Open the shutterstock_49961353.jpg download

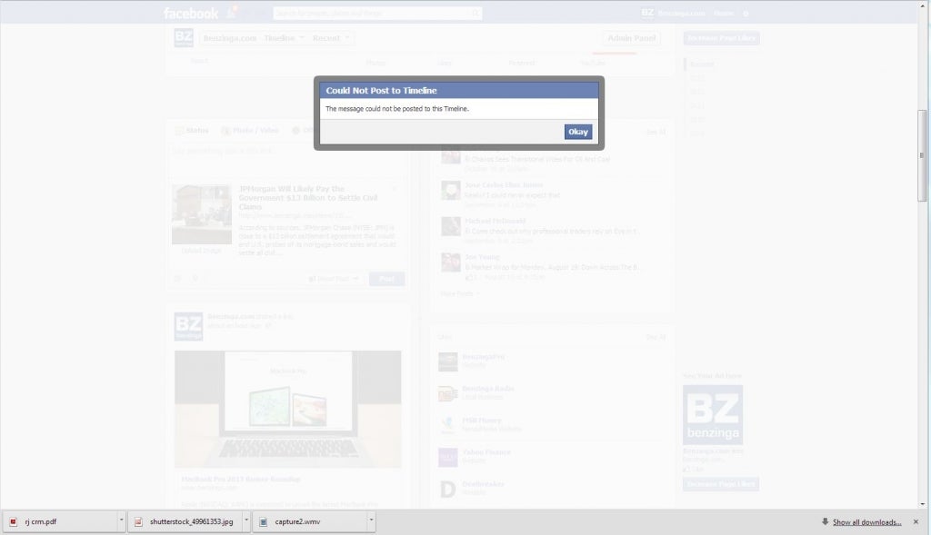point(184,522)
